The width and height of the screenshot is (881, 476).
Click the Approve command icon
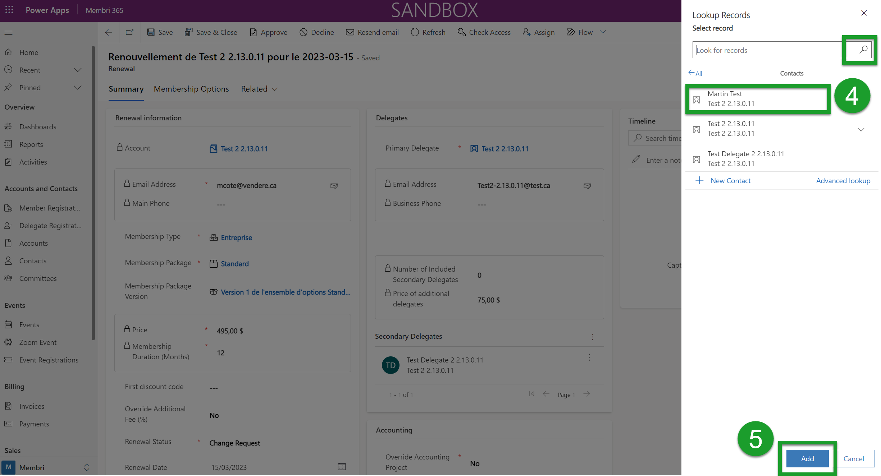click(254, 32)
